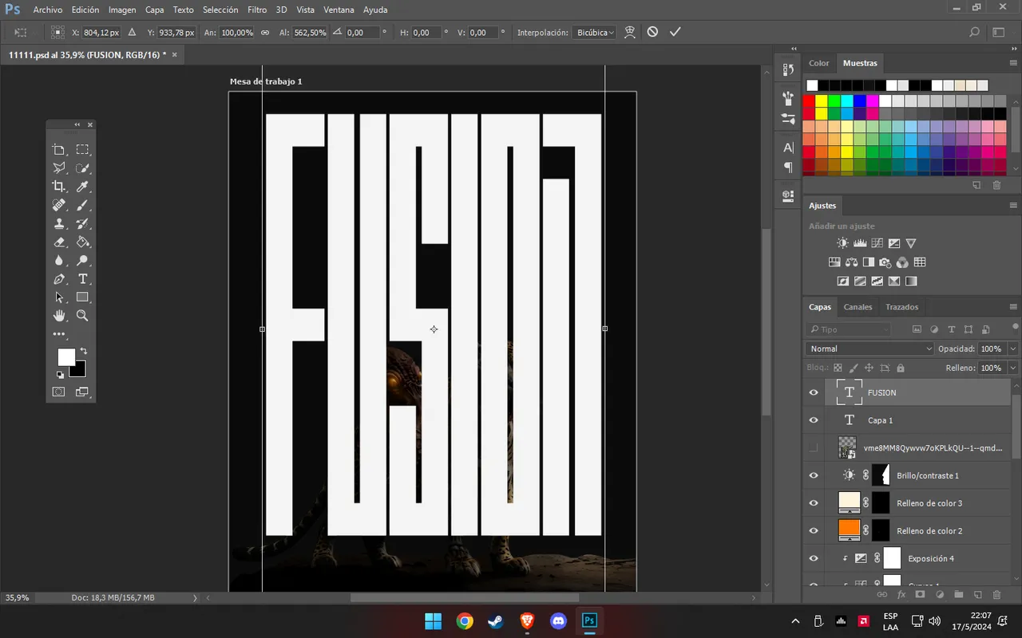Image resolution: width=1022 pixels, height=638 pixels.
Task: Toggle link between width and height (chain)
Action: tap(265, 33)
